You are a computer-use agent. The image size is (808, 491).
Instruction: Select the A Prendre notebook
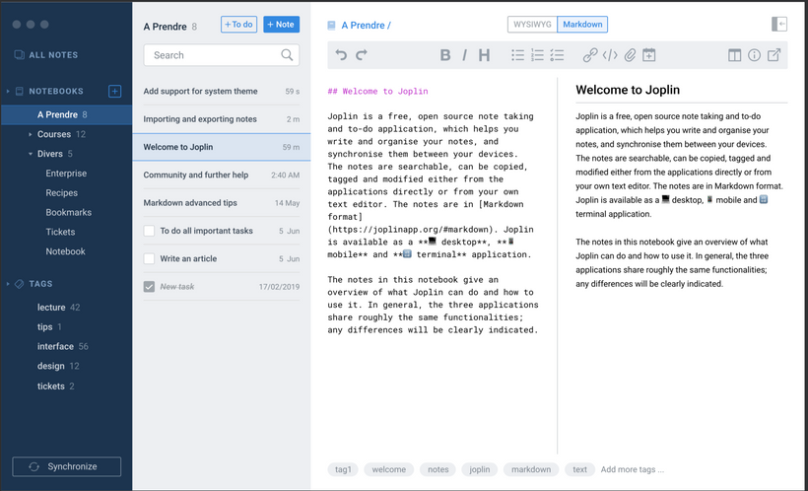coord(66,114)
